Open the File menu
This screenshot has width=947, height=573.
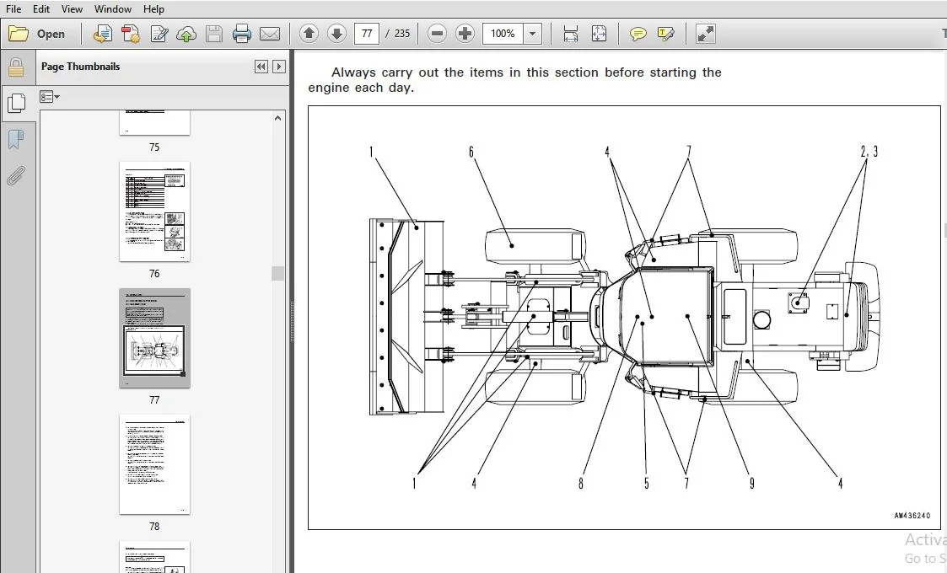(x=13, y=9)
